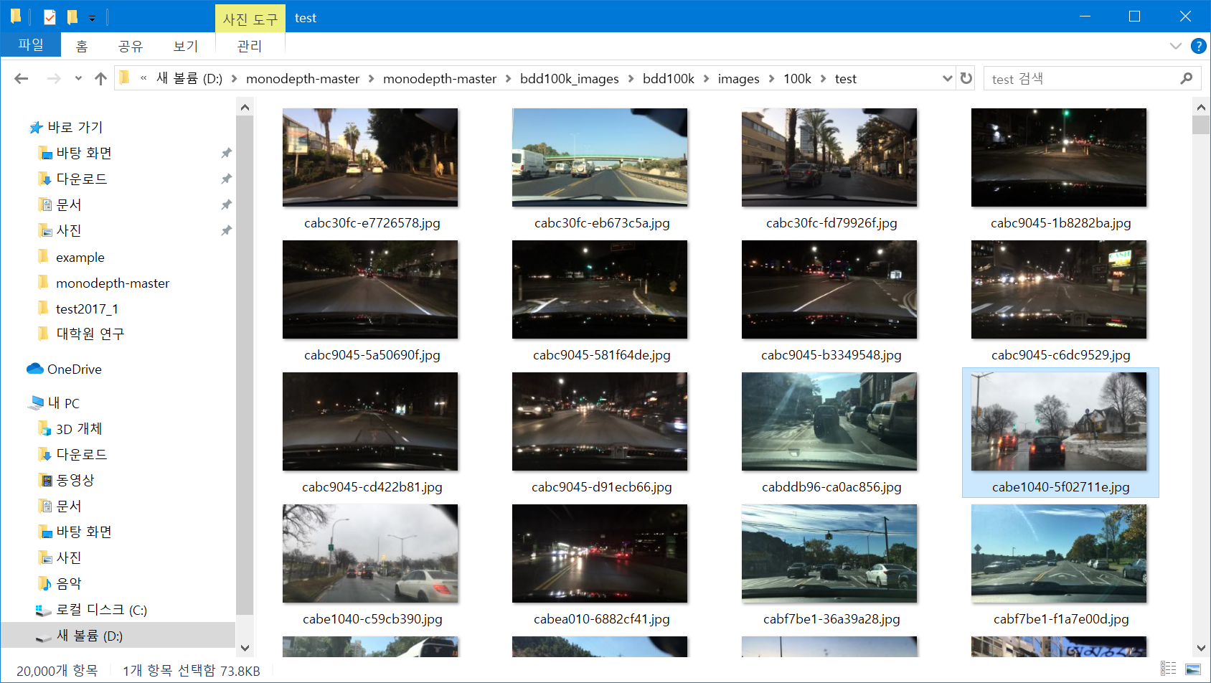
Task: Click the search magnifier icon
Action: coord(1186,78)
